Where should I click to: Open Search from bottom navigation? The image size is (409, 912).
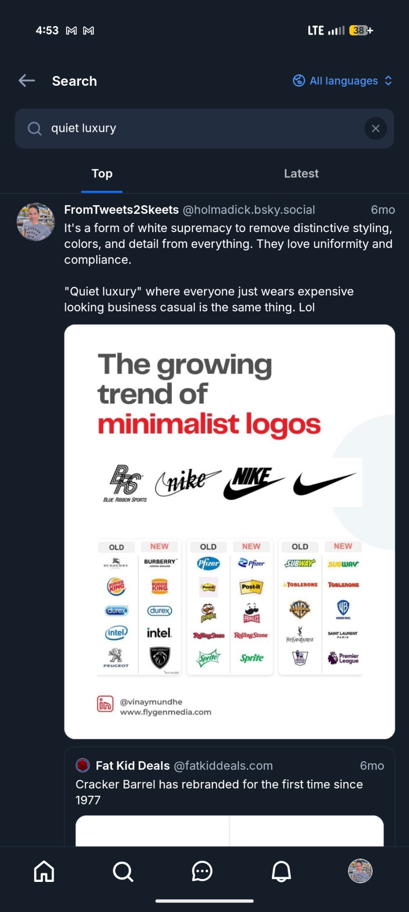(x=123, y=871)
